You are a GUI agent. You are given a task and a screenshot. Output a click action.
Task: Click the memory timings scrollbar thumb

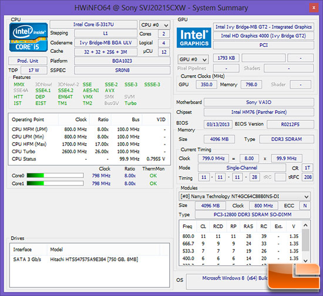coord(306,240)
